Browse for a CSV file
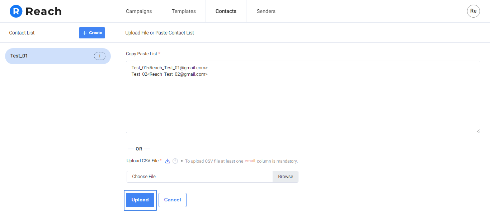The image size is (490, 224). (286, 177)
